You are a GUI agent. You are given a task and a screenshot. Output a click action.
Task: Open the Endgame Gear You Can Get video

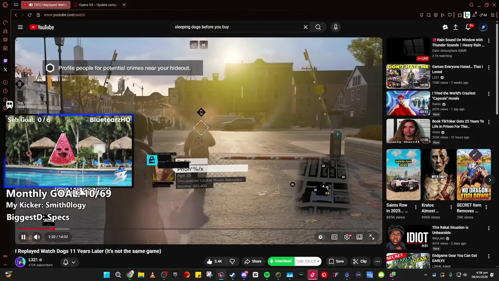(x=408, y=261)
